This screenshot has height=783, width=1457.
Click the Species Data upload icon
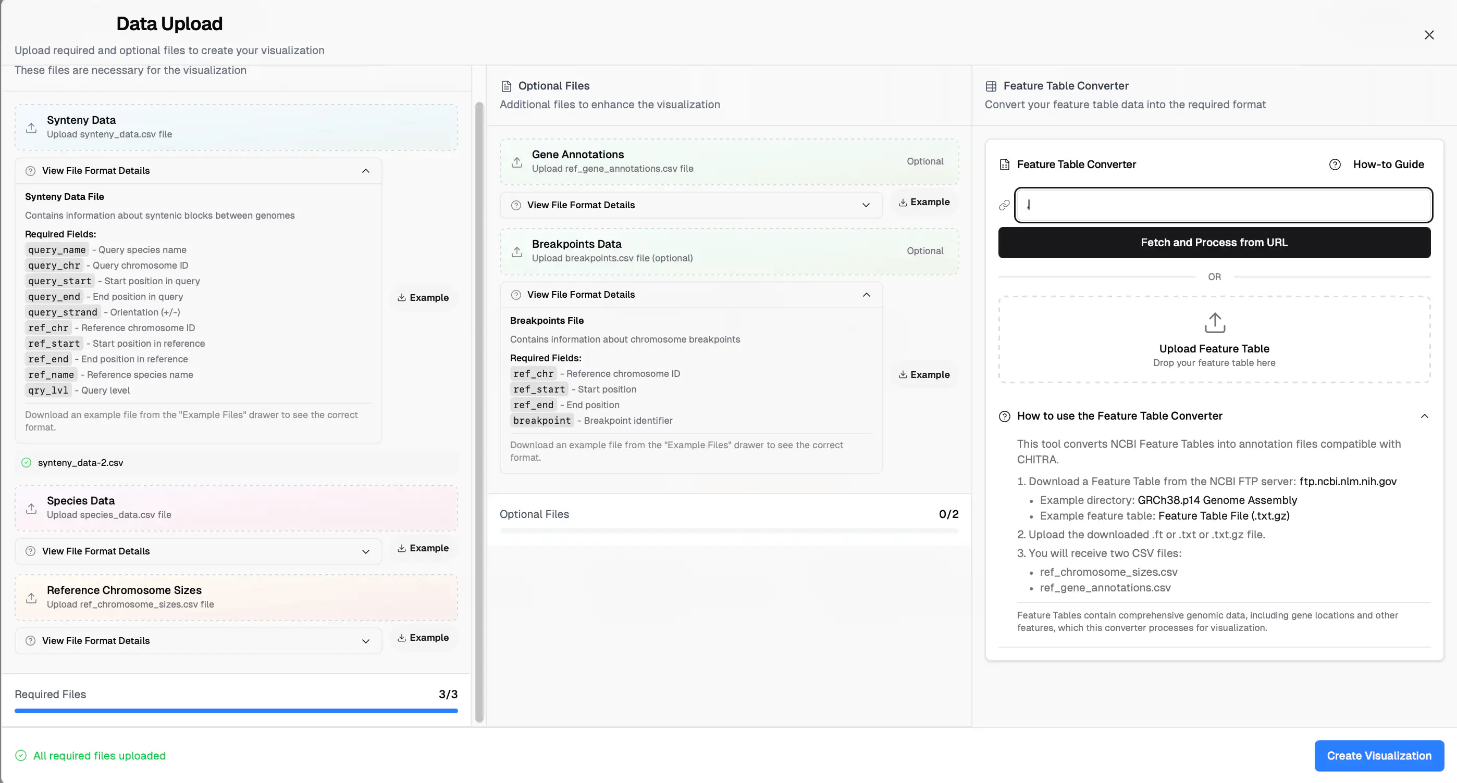(32, 509)
